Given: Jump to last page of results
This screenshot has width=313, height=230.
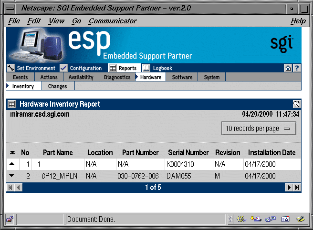Looking at the screenshot, I should coord(297,188).
